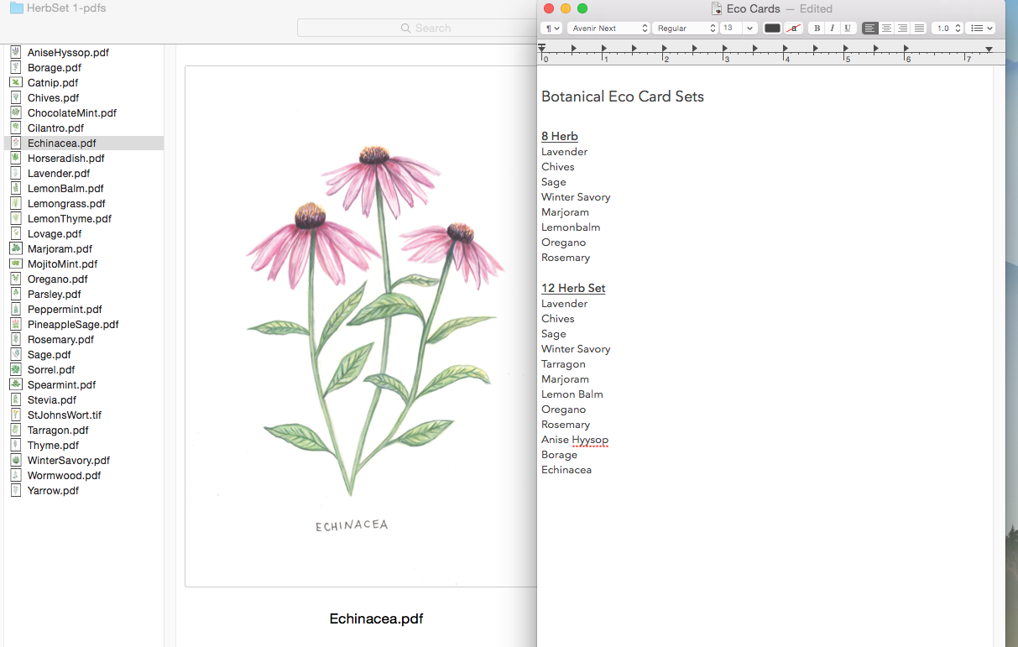Click the right margin marker on the ruler
This screenshot has width=1018, height=647.
tap(989, 50)
